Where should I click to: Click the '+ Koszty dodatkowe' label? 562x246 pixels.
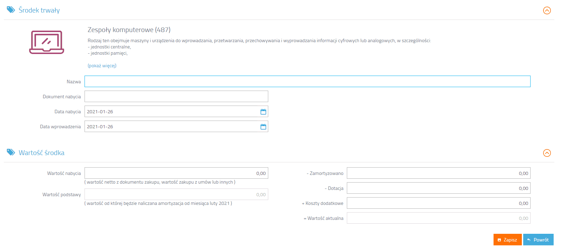322,203
